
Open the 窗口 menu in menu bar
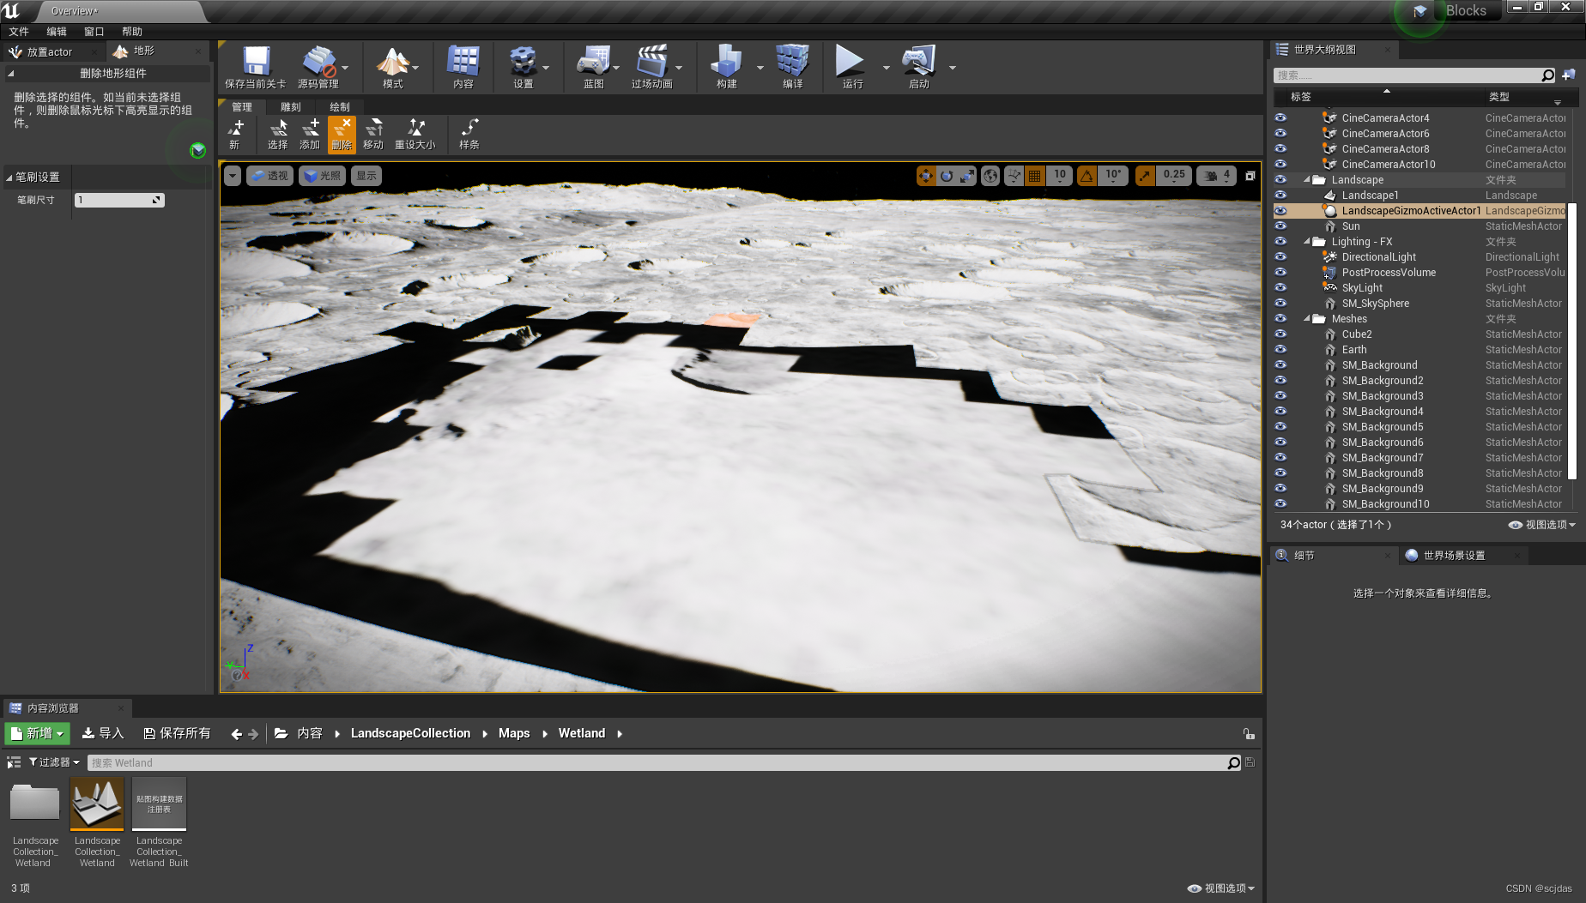point(94,31)
